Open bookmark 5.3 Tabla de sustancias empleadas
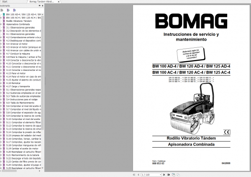 pos(23,96)
